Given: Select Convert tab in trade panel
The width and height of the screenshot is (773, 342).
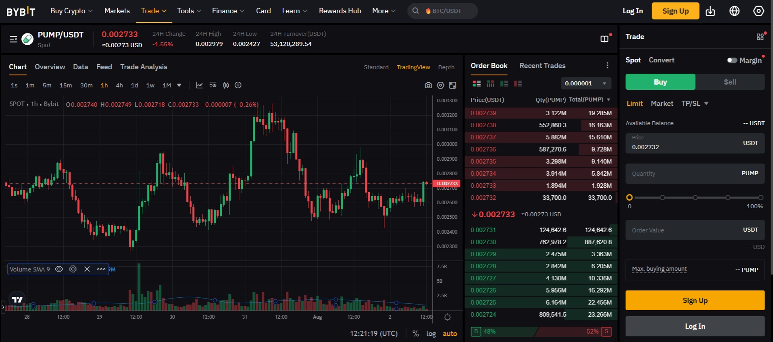Looking at the screenshot, I should tap(661, 60).
